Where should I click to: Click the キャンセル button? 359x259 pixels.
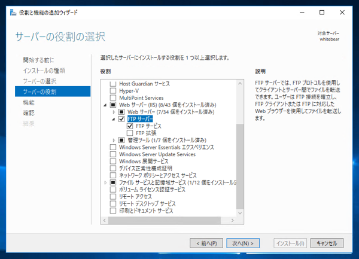[x=327, y=243]
